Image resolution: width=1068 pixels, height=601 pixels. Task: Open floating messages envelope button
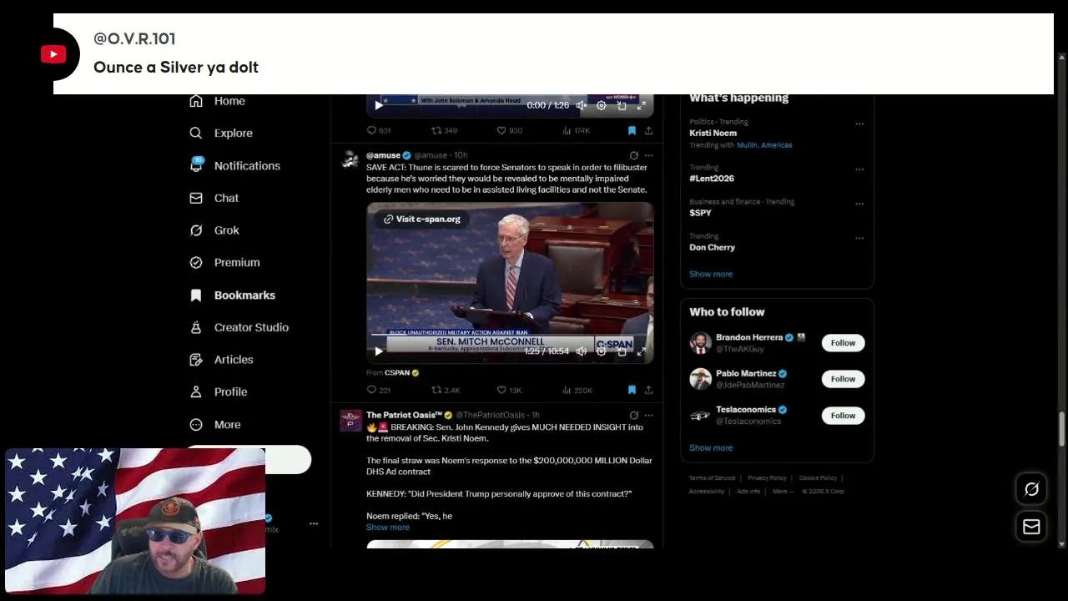pos(1031,527)
